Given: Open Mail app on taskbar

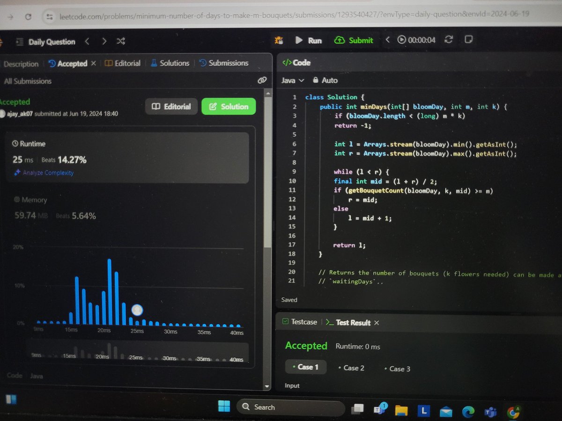Looking at the screenshot, I should click(446, 412).
